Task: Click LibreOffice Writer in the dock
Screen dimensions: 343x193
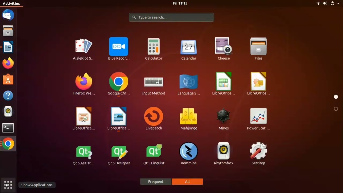Action: tap(8, 47)
